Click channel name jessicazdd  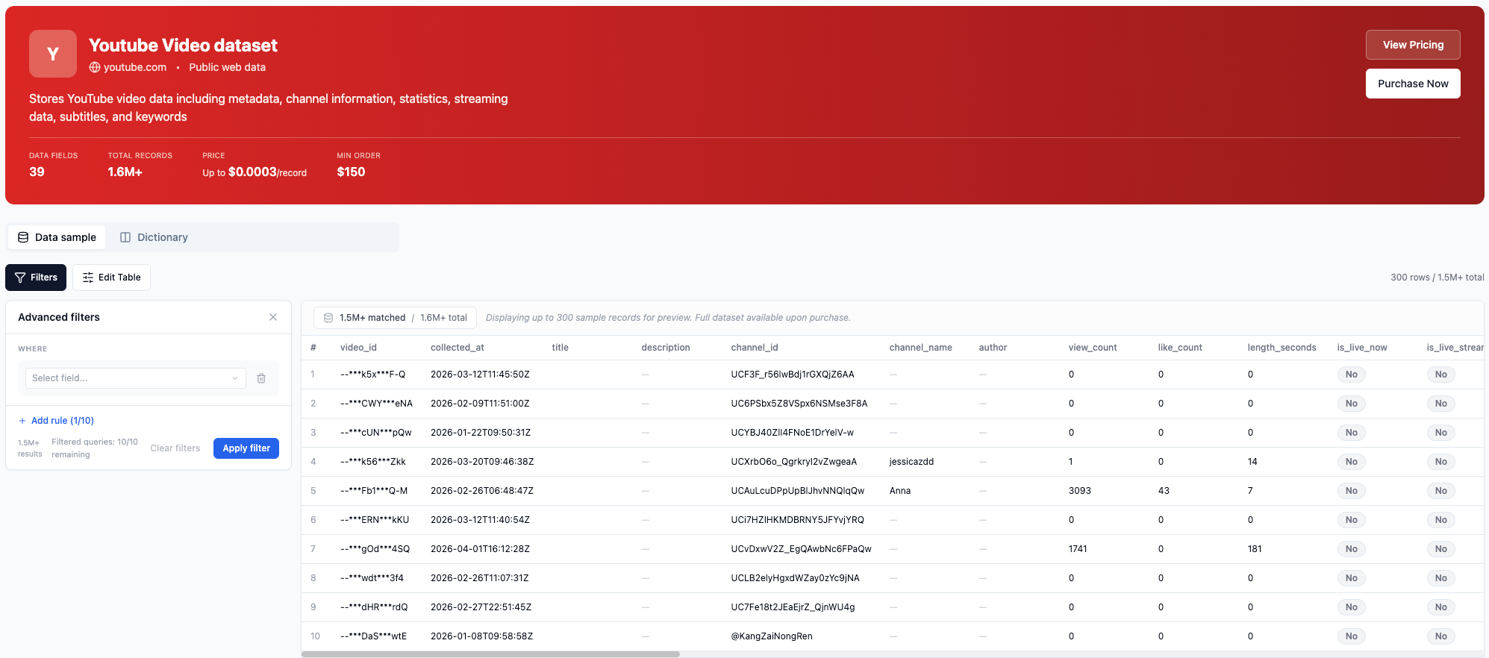click(x=911, y=462)
